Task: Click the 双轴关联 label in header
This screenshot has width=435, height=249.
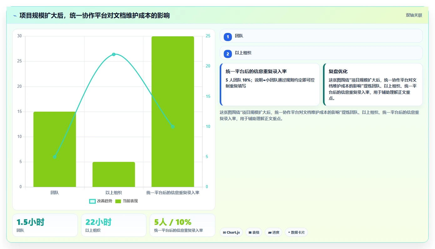Action: tap(414, 15)
